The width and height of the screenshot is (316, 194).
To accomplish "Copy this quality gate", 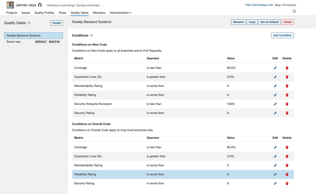I will tap(252, 22).
